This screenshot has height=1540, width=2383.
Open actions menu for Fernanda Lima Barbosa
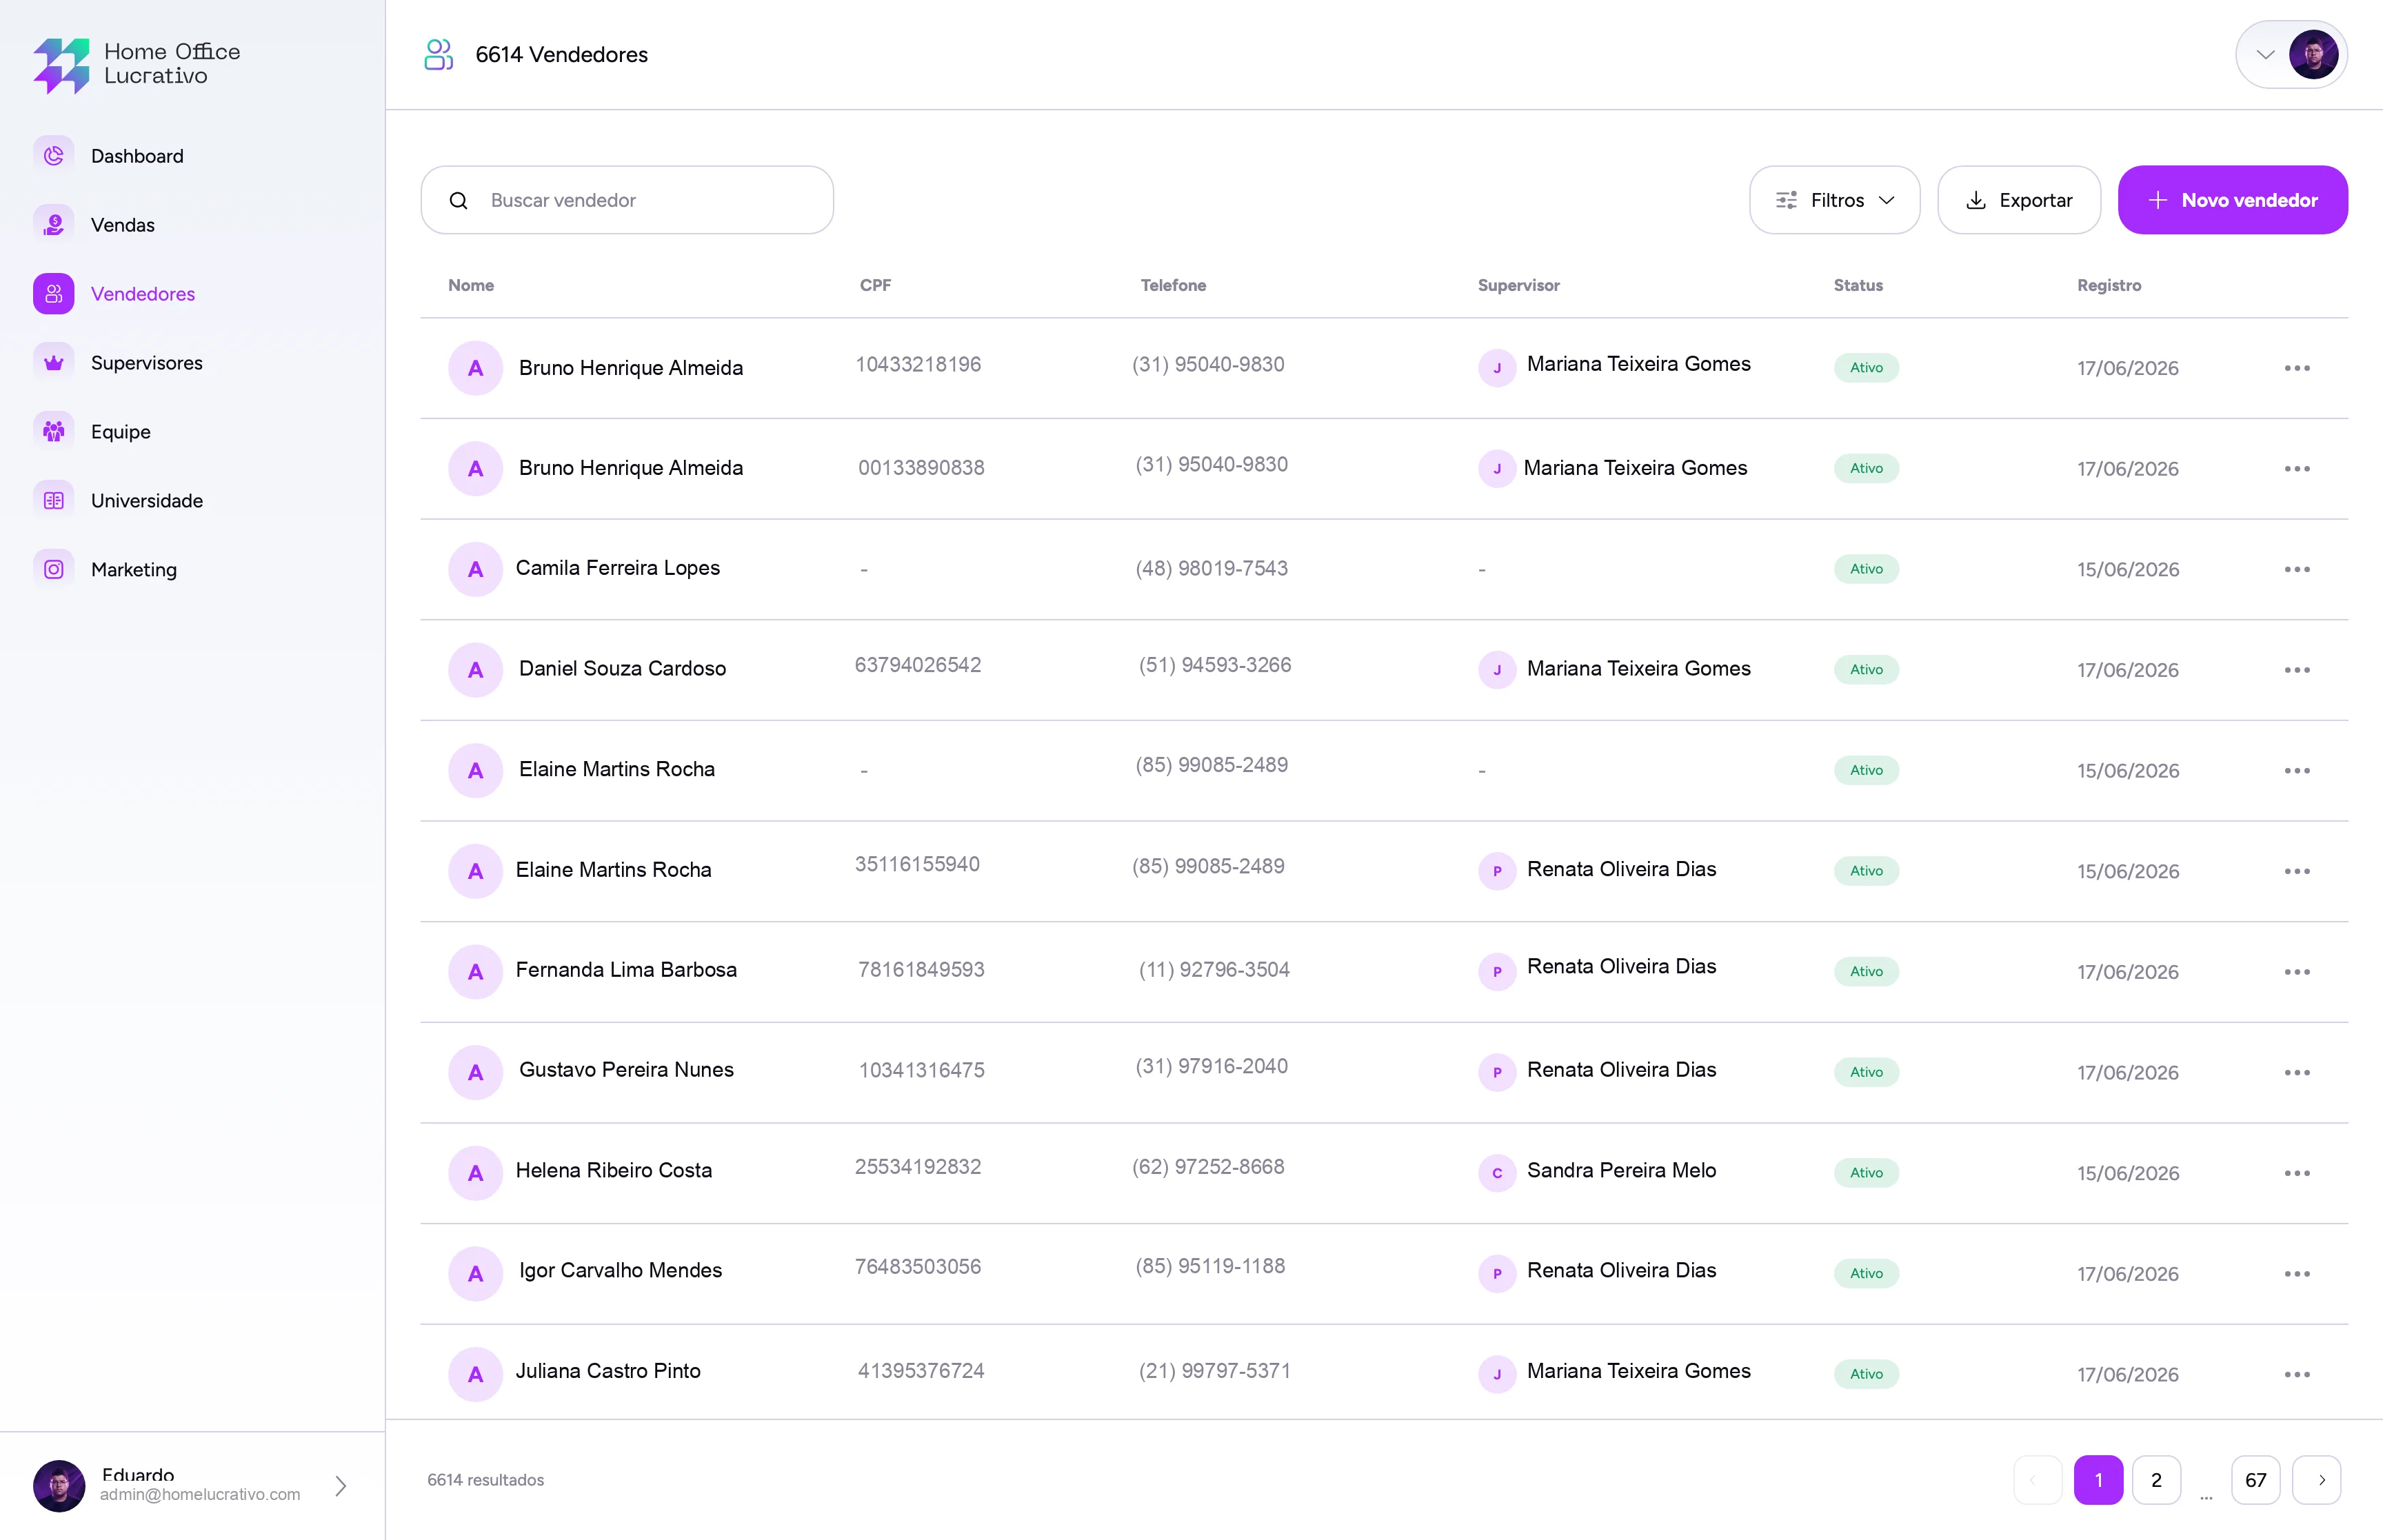2297,972
